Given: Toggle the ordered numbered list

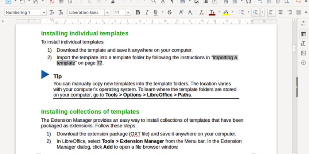Looking at the screenshot, I should point(256,12).
